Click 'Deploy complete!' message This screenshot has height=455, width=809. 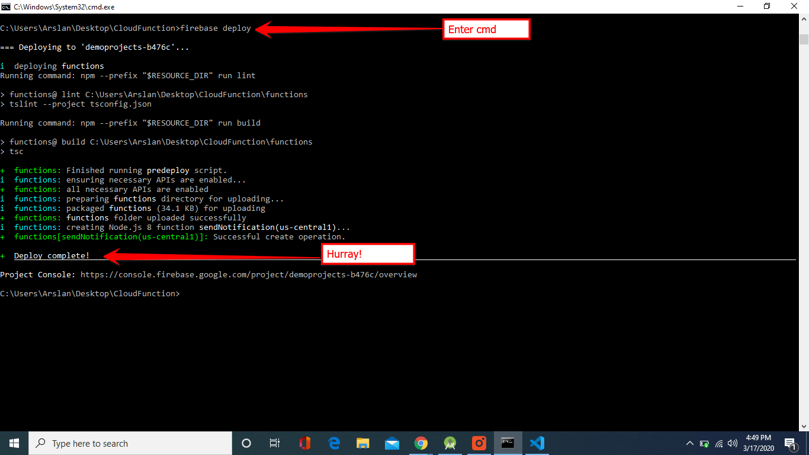click(52, 256)
